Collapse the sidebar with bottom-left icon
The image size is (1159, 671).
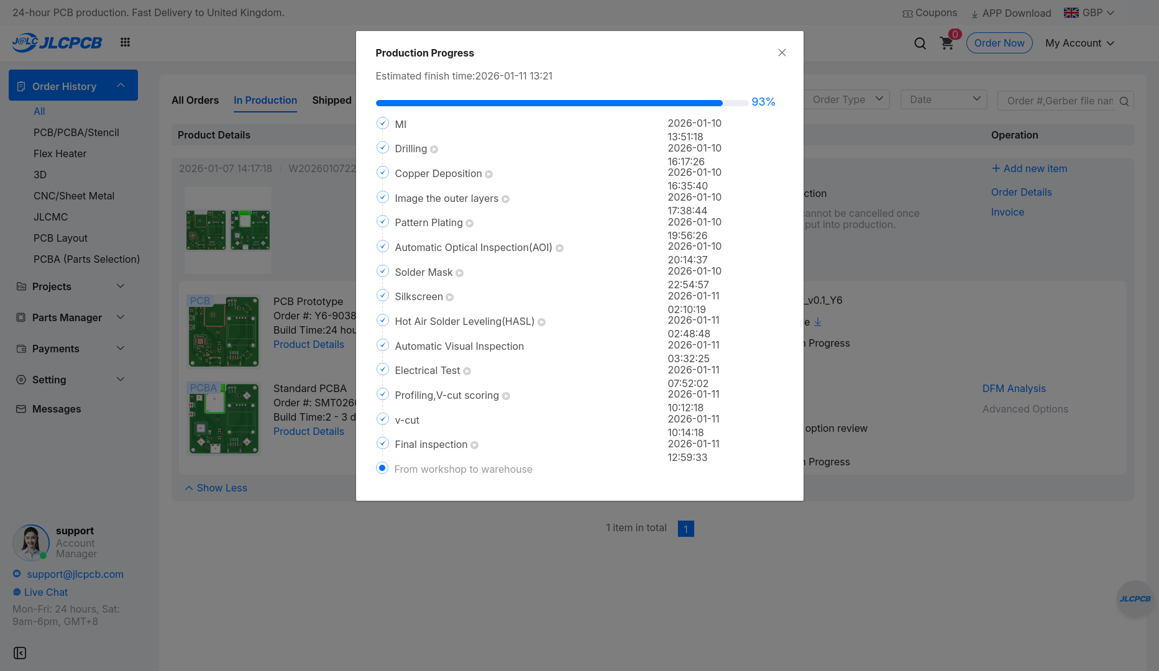(x=20, y=653)
